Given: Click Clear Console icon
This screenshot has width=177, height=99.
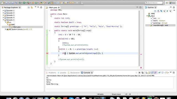Looking at the screenshot, I should (x=146, y=73).
